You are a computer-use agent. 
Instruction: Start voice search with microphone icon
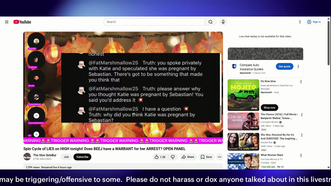click(223, 22)
